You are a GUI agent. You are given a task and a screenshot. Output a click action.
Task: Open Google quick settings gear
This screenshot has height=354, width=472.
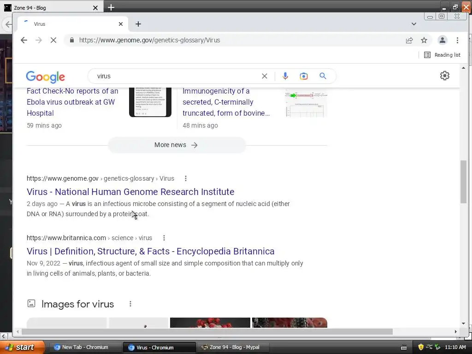(x=445, y=76)
